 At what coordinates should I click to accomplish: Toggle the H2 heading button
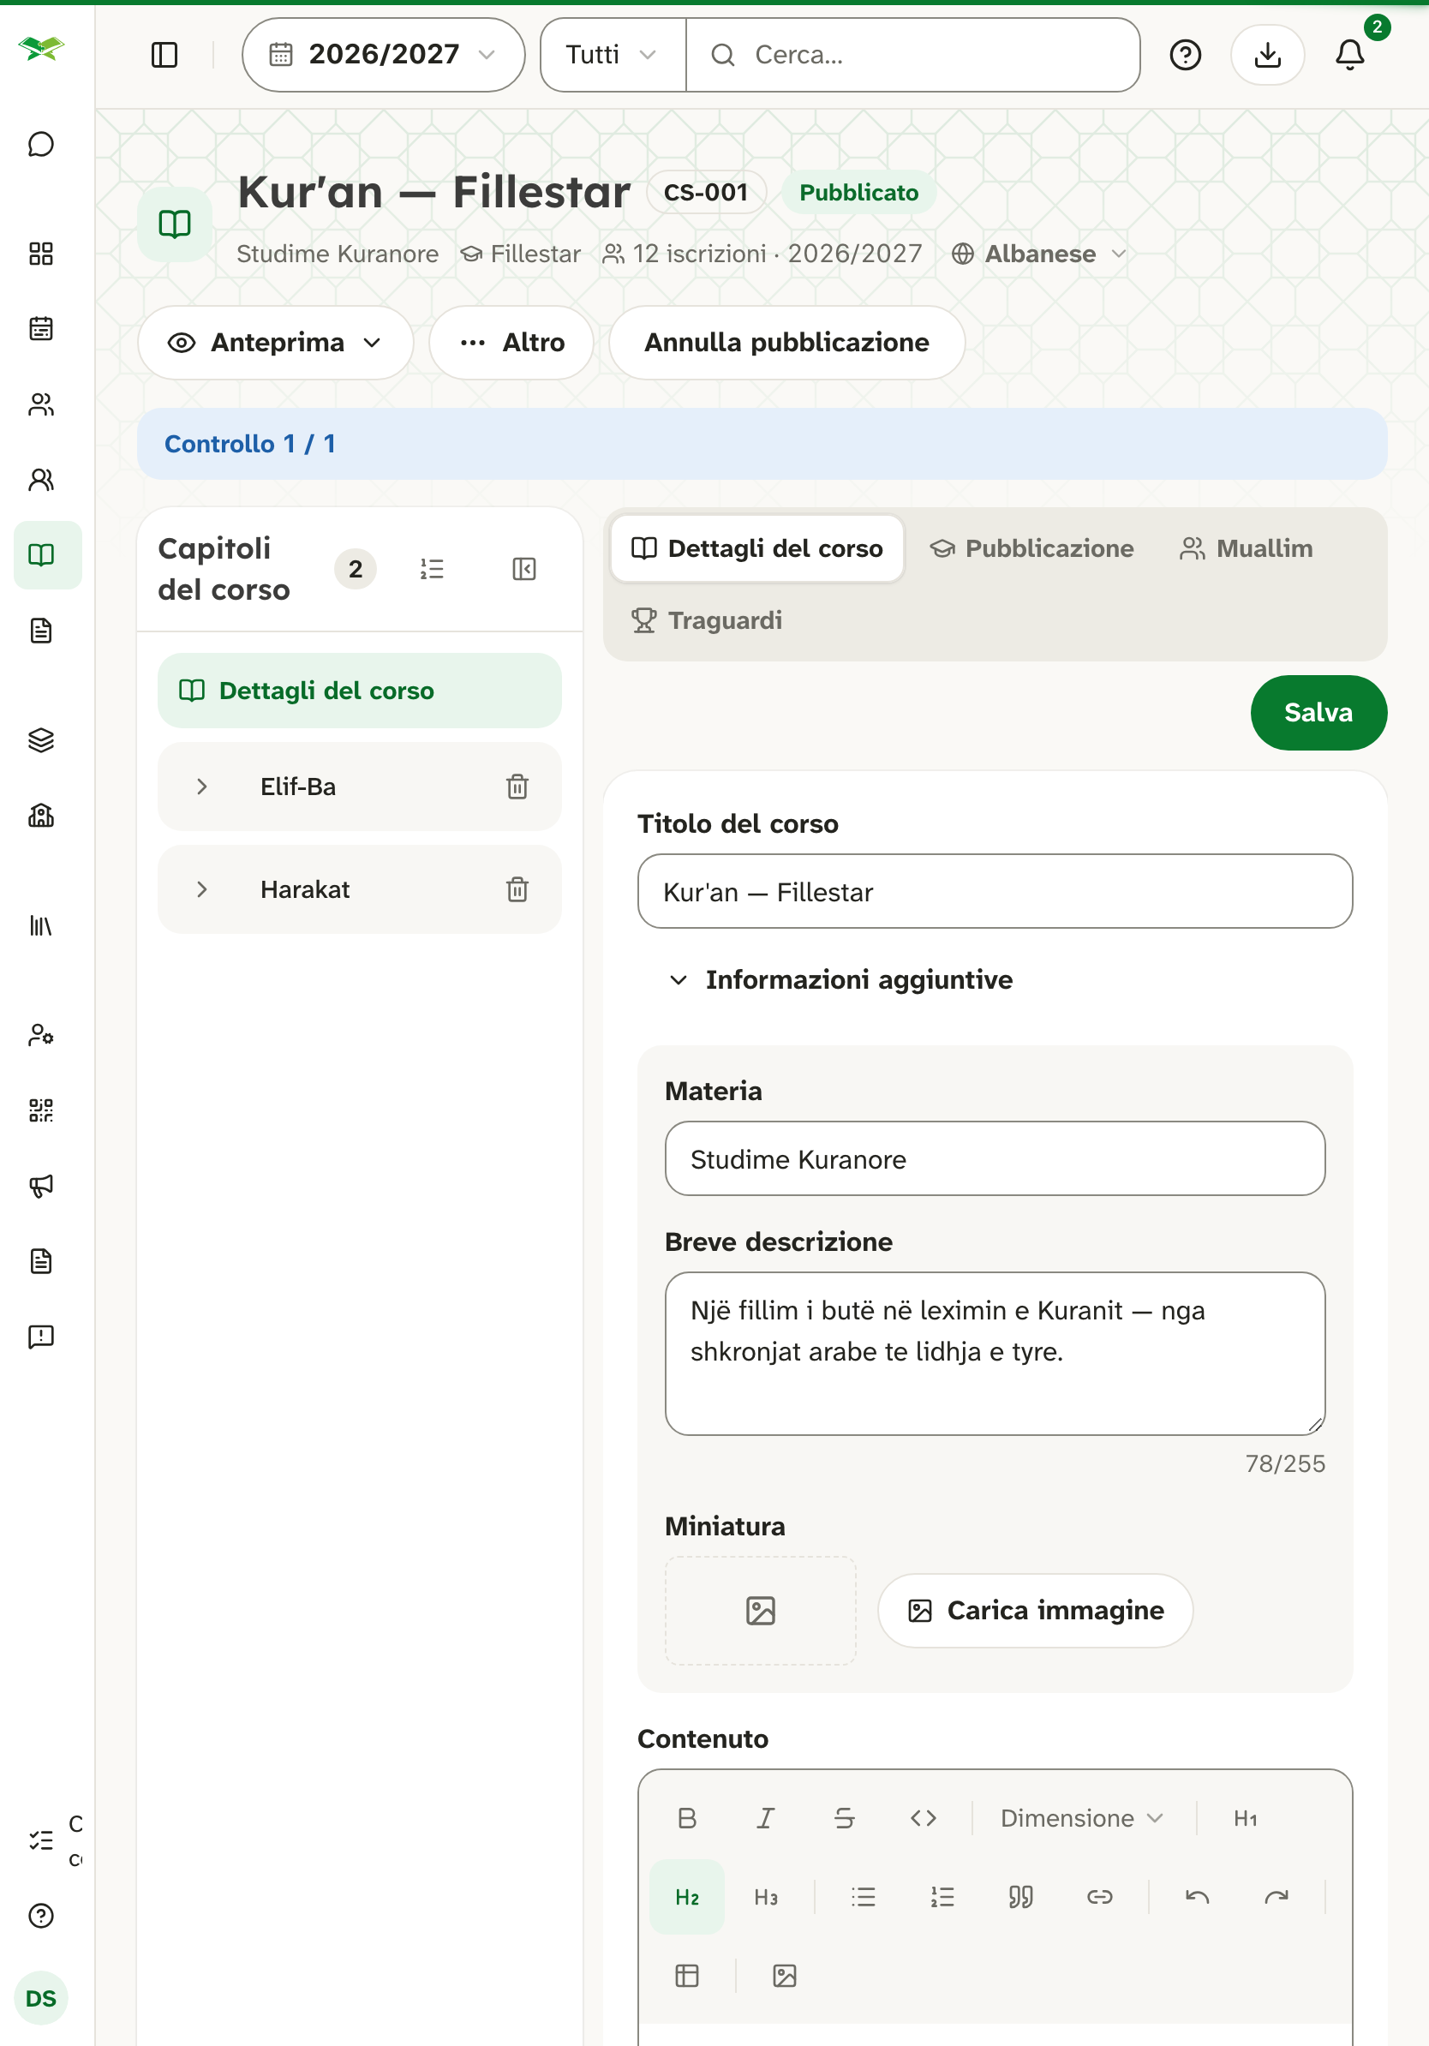pos(687,1897)
